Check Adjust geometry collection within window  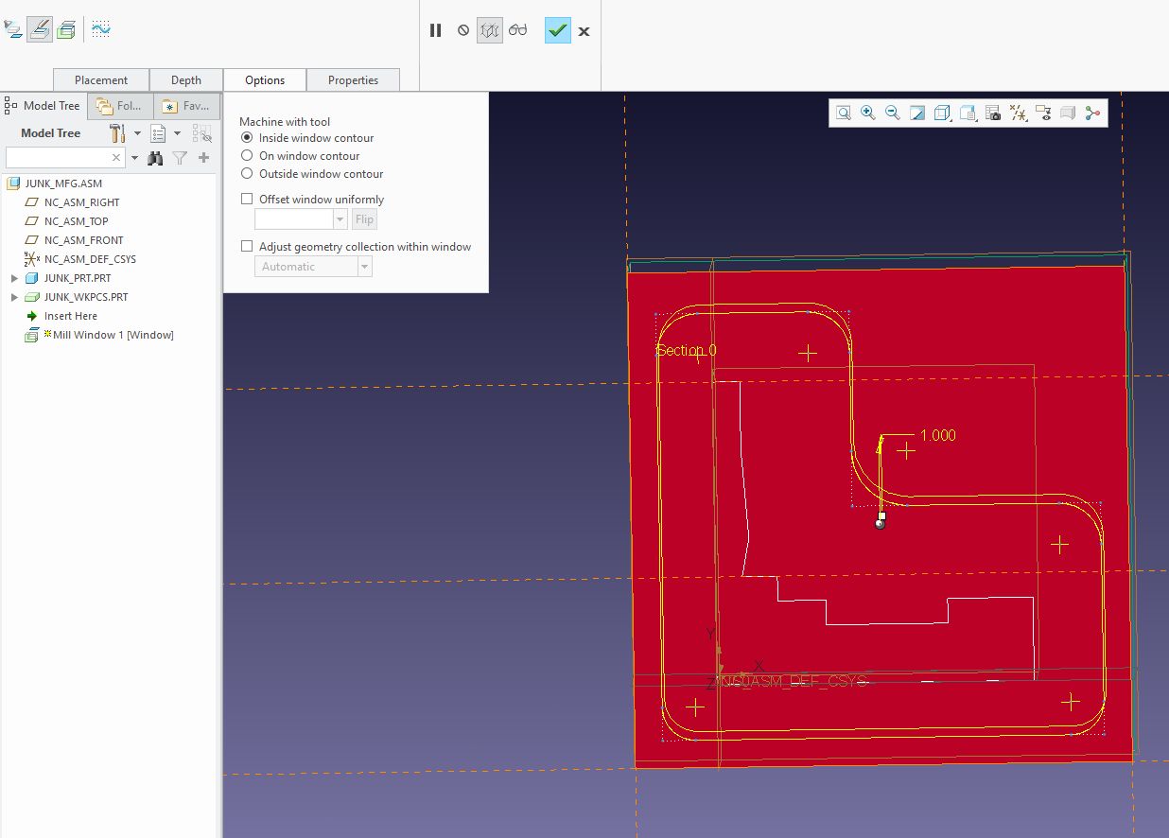pos(247,246)
